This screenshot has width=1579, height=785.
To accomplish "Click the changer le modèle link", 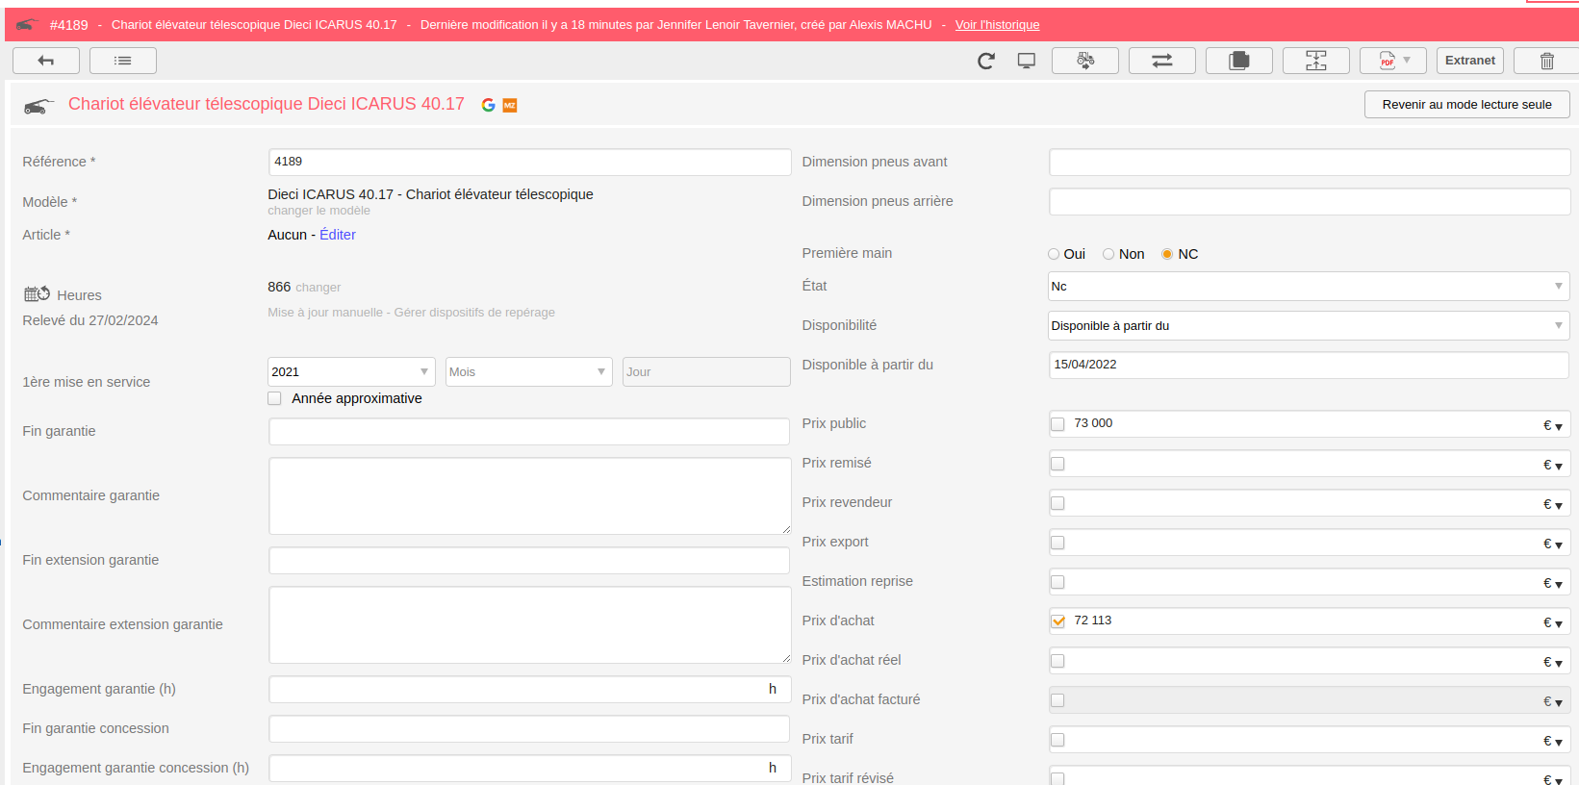I will (x=318, y=211).
